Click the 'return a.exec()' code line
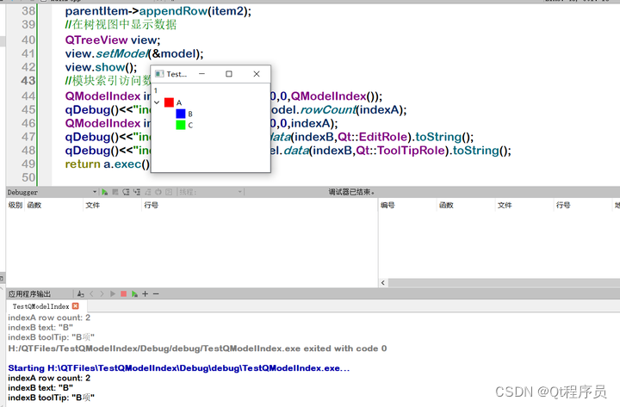Viewport: 620px width, 407px height. coord(108,164)
